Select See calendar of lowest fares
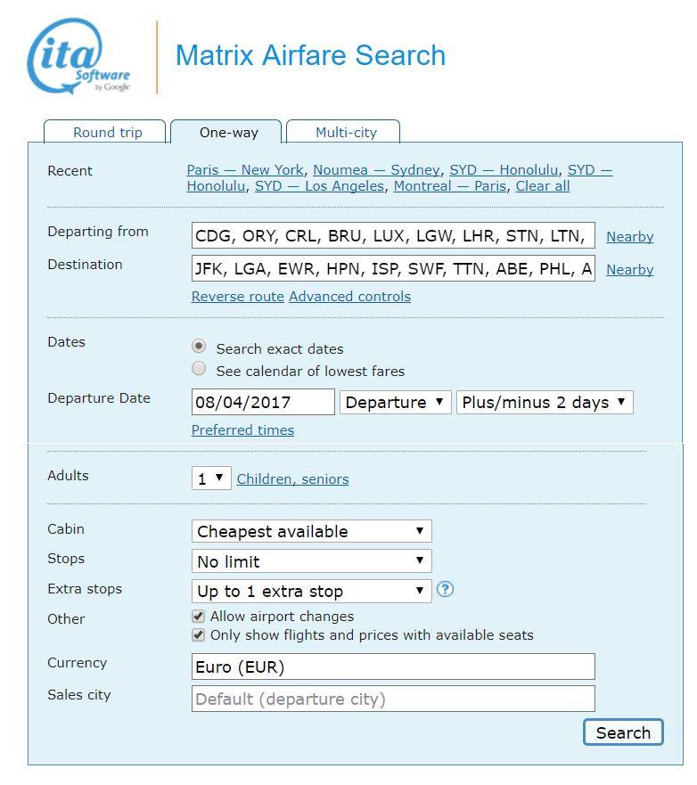The width and height of the screenshot is (697, 785). tap(199, 369)
